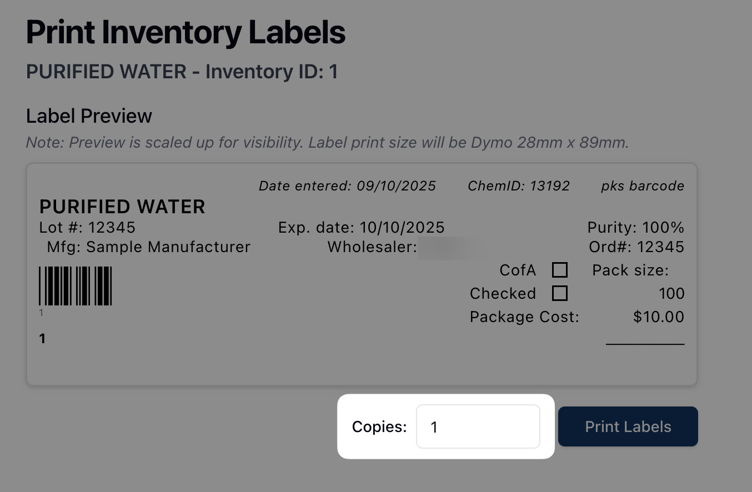Viewport: 752px width, 492px height.
Task: Click the Purity 100% text
Action: click(x=635, y=228)
